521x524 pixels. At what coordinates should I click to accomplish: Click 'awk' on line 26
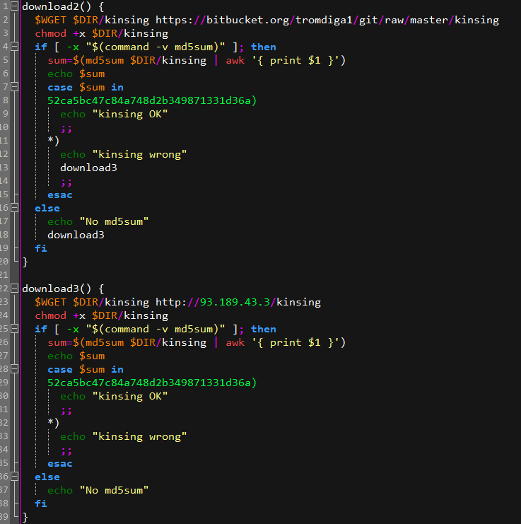[235, 342]
